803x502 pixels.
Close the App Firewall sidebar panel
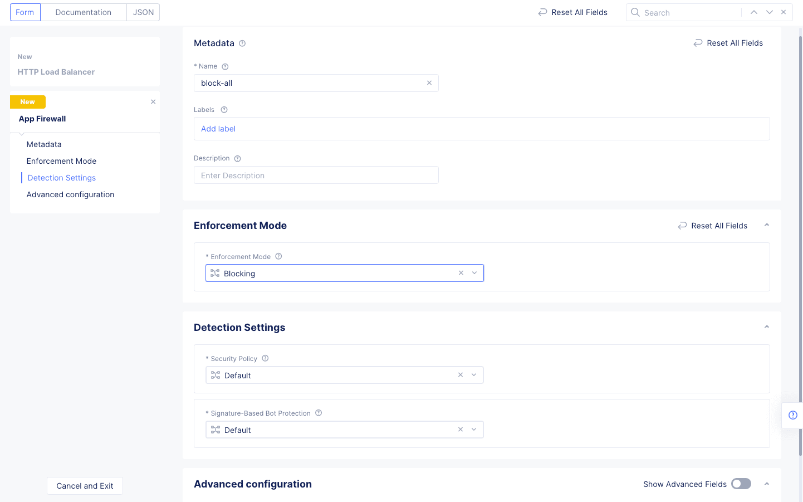153,102
